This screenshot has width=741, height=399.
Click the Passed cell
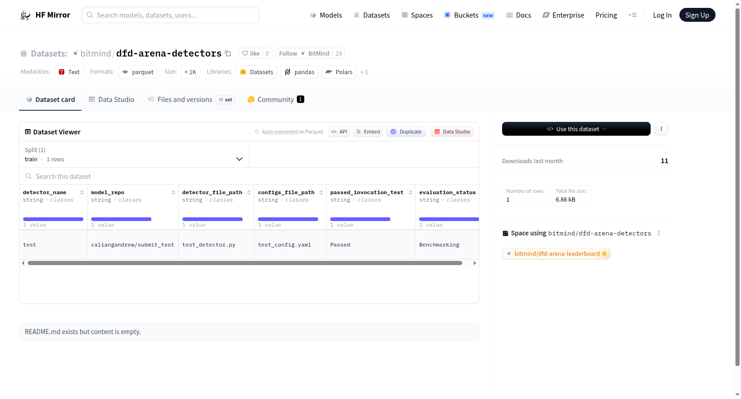point(370,245)
